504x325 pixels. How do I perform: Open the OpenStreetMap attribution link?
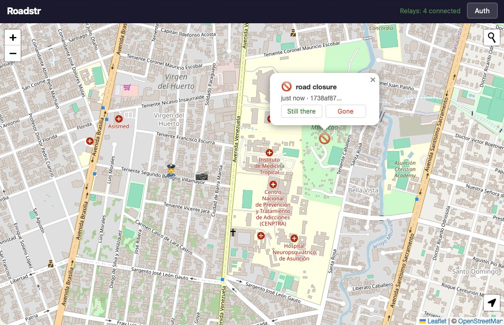[x=481, y=321]
